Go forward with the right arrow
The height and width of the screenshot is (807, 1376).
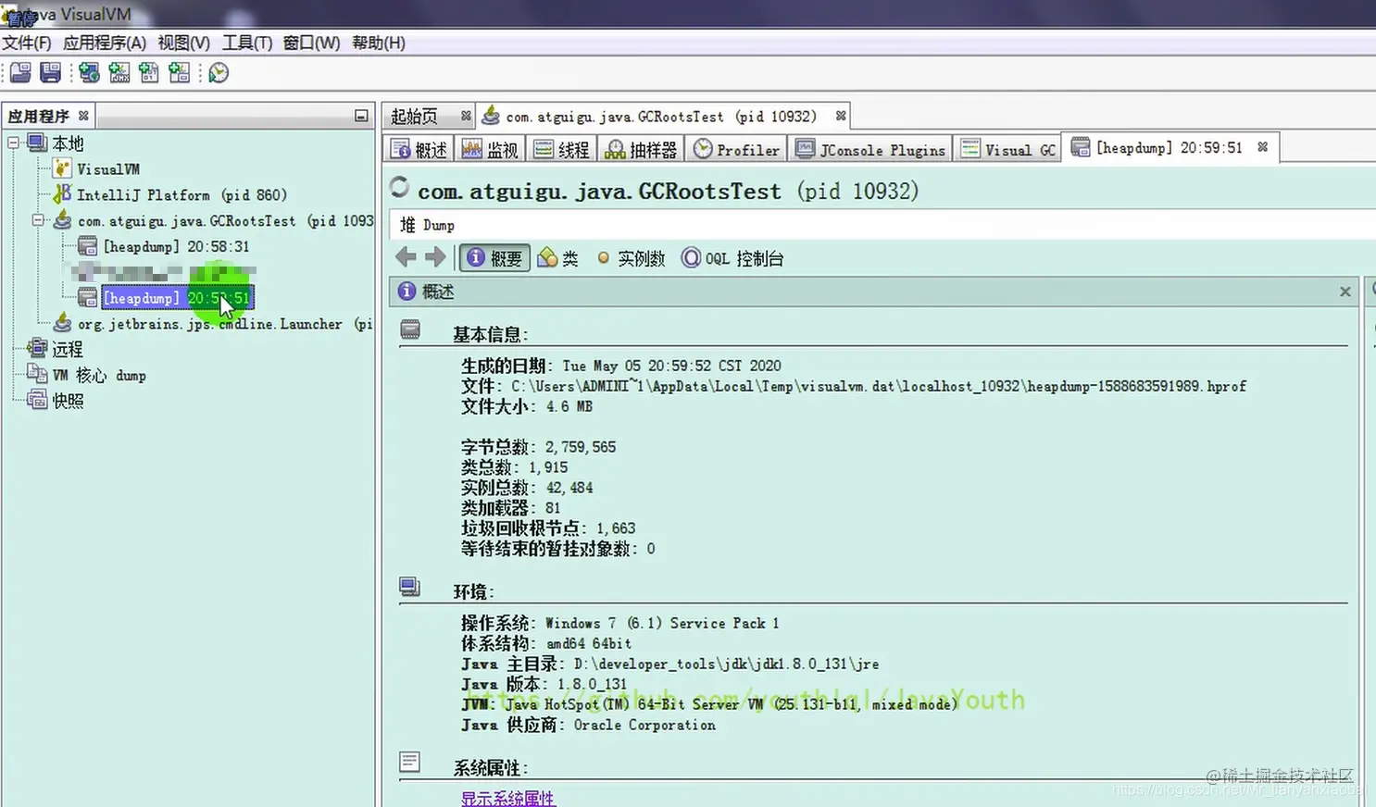(435, 257)
